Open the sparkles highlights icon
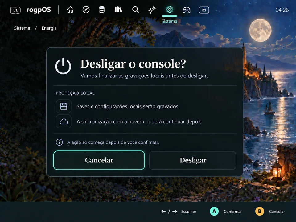The width and height of the screenshot is (296, 222). coord(152,10)
